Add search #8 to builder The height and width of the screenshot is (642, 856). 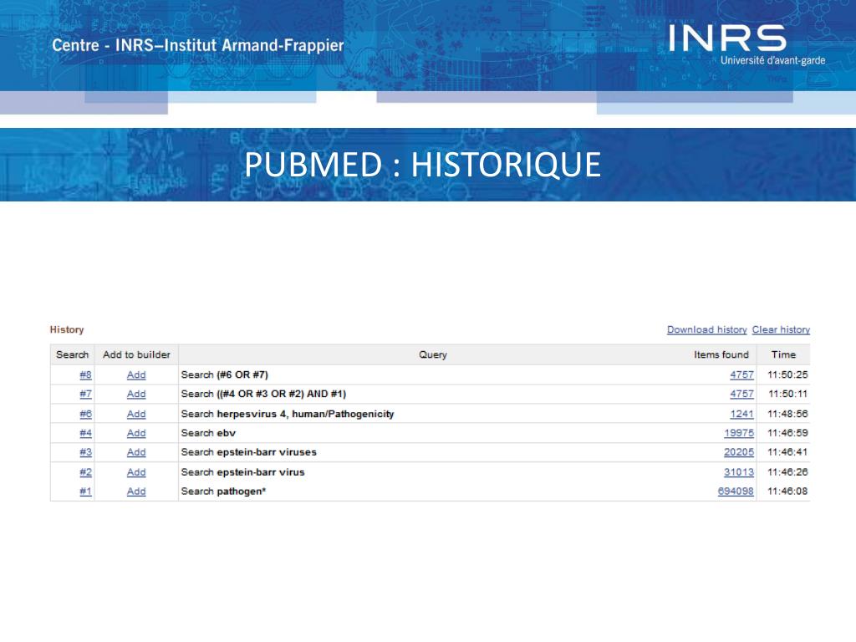pyautogui.click(x=136, y=375)
